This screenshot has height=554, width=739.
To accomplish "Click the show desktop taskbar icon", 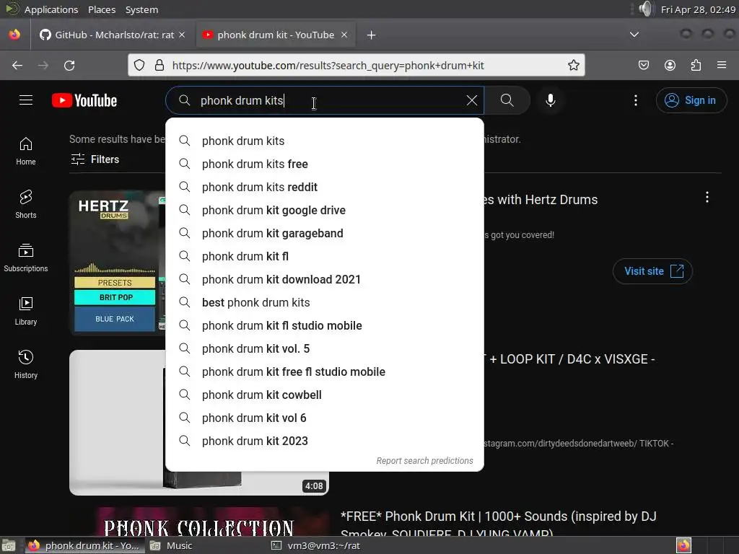I will 9,545.
